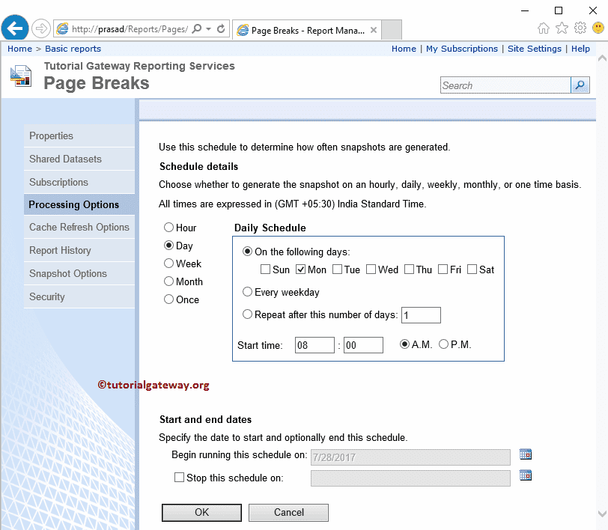608x530 pixels.
Task: Click the Home breadcrumb link
Action: (x=19, y=49)
